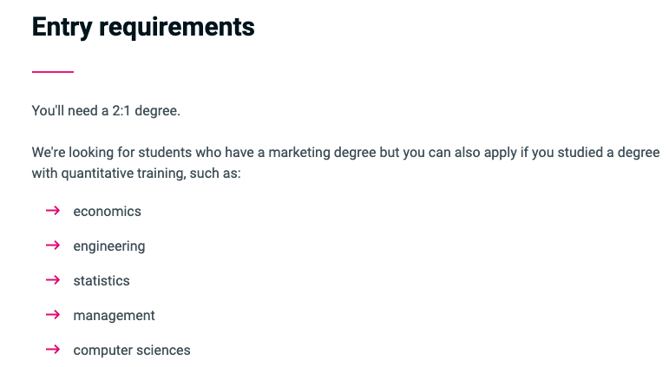Select the statistics list item text
This screenshot has height=367, width=669.
click(x=102, y=281)
